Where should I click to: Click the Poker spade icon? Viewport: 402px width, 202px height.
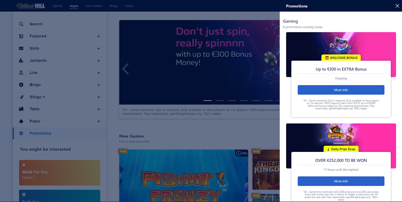click(21, 121)
